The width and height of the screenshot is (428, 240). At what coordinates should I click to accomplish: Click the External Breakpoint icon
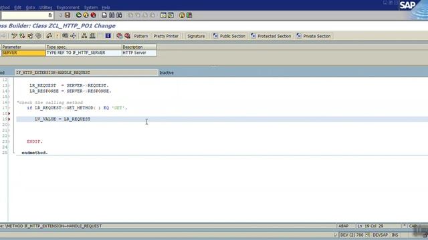(x=127, y=36)
